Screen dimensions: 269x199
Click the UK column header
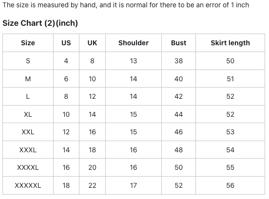coord(92,43)
